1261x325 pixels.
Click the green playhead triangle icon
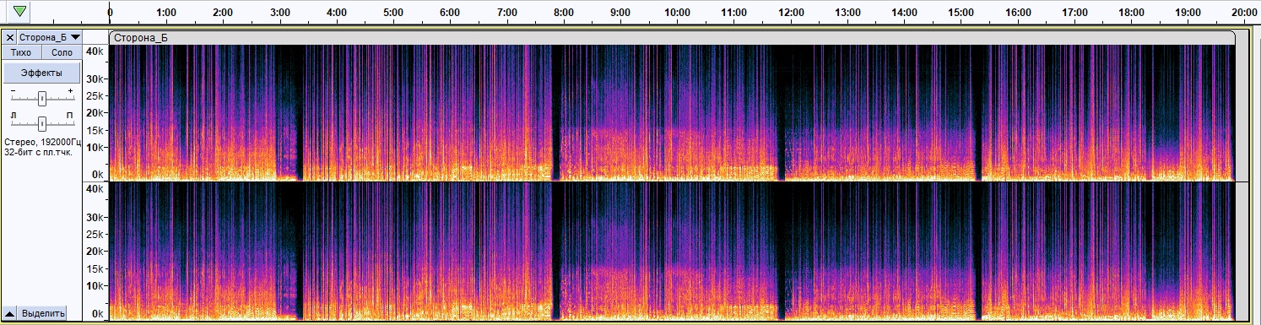point(19,11)
